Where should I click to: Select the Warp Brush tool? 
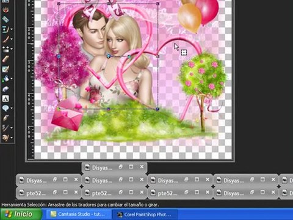point(5,128)
